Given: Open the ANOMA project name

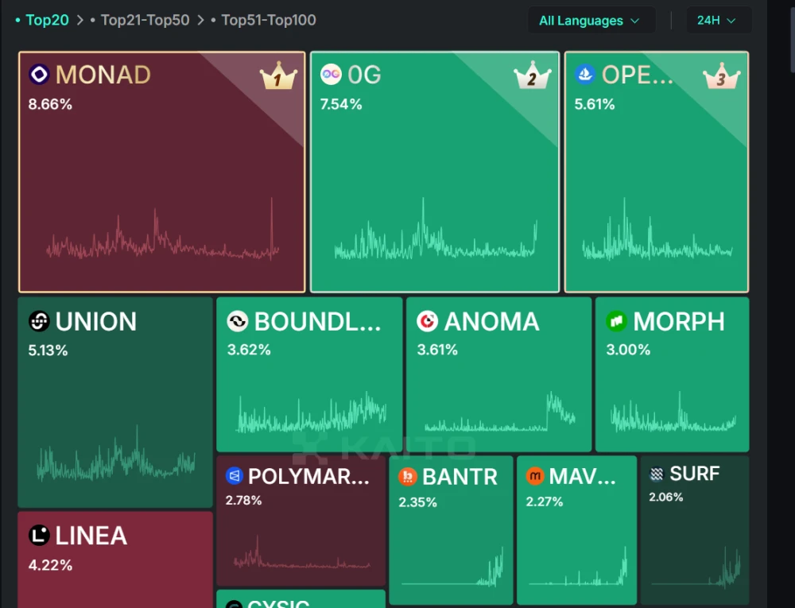Looking at the screenshot, I should coord(492,322).
